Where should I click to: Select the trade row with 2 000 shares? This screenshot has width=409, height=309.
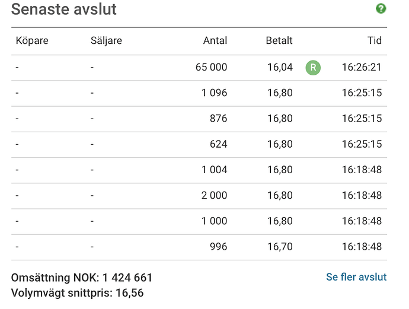point(199,196)
